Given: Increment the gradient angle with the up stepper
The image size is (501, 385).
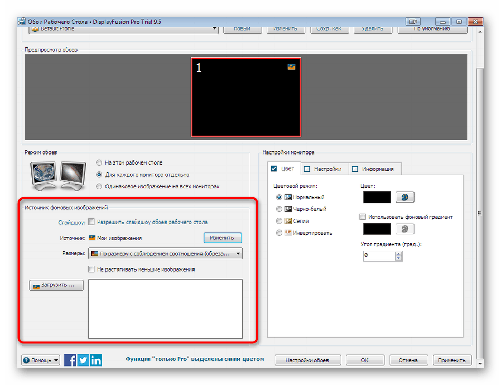Looking at the screenshot, I should click(399, 254).
